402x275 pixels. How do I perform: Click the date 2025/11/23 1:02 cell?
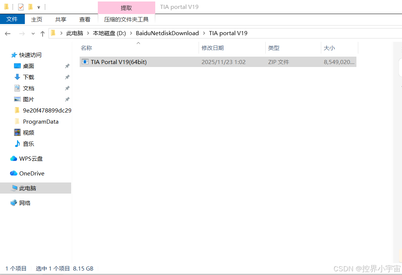click(x=223, y=62)
